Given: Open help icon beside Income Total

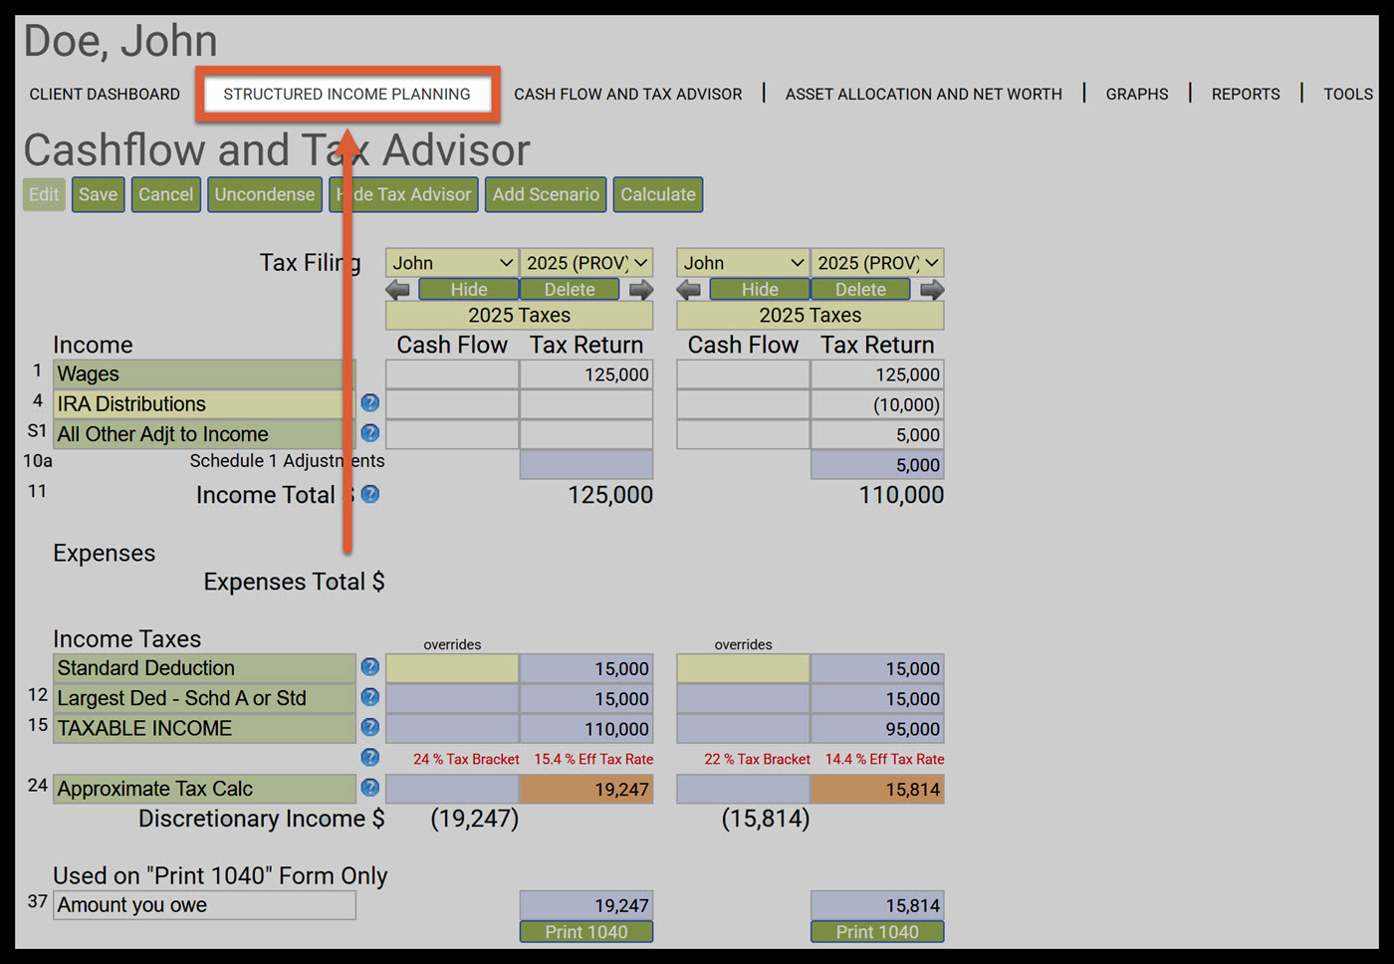Looking at the screenshot, I should pos(370,494).
